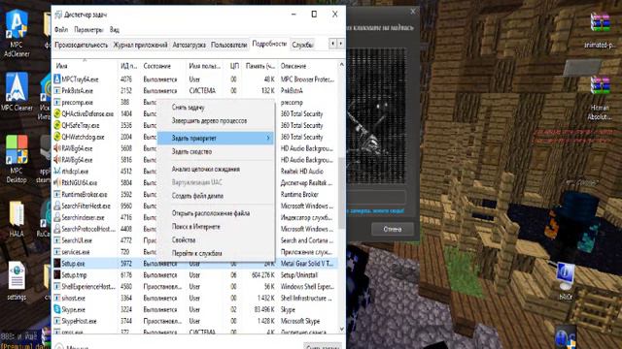The width and height of the screenshot is (622, 349).
Task: Sort by Имя пользователя column header
Action: 205,66
